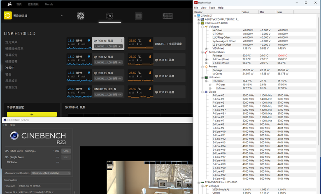
Task: Add a cooling preset with yellow plus button
Action: 32,115
